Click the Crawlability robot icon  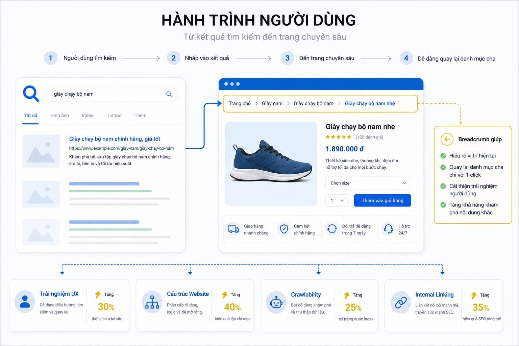pos(276,302)
